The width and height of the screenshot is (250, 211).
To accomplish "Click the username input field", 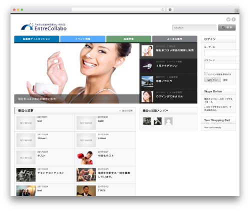I will (221, 53).
